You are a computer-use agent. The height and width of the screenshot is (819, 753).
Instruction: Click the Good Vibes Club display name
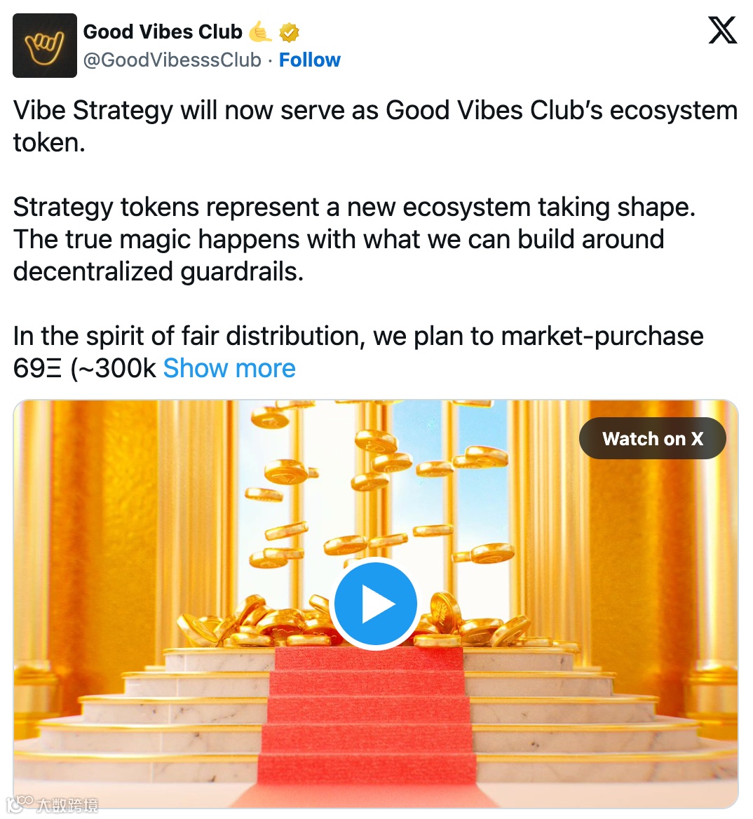[163, 32]
